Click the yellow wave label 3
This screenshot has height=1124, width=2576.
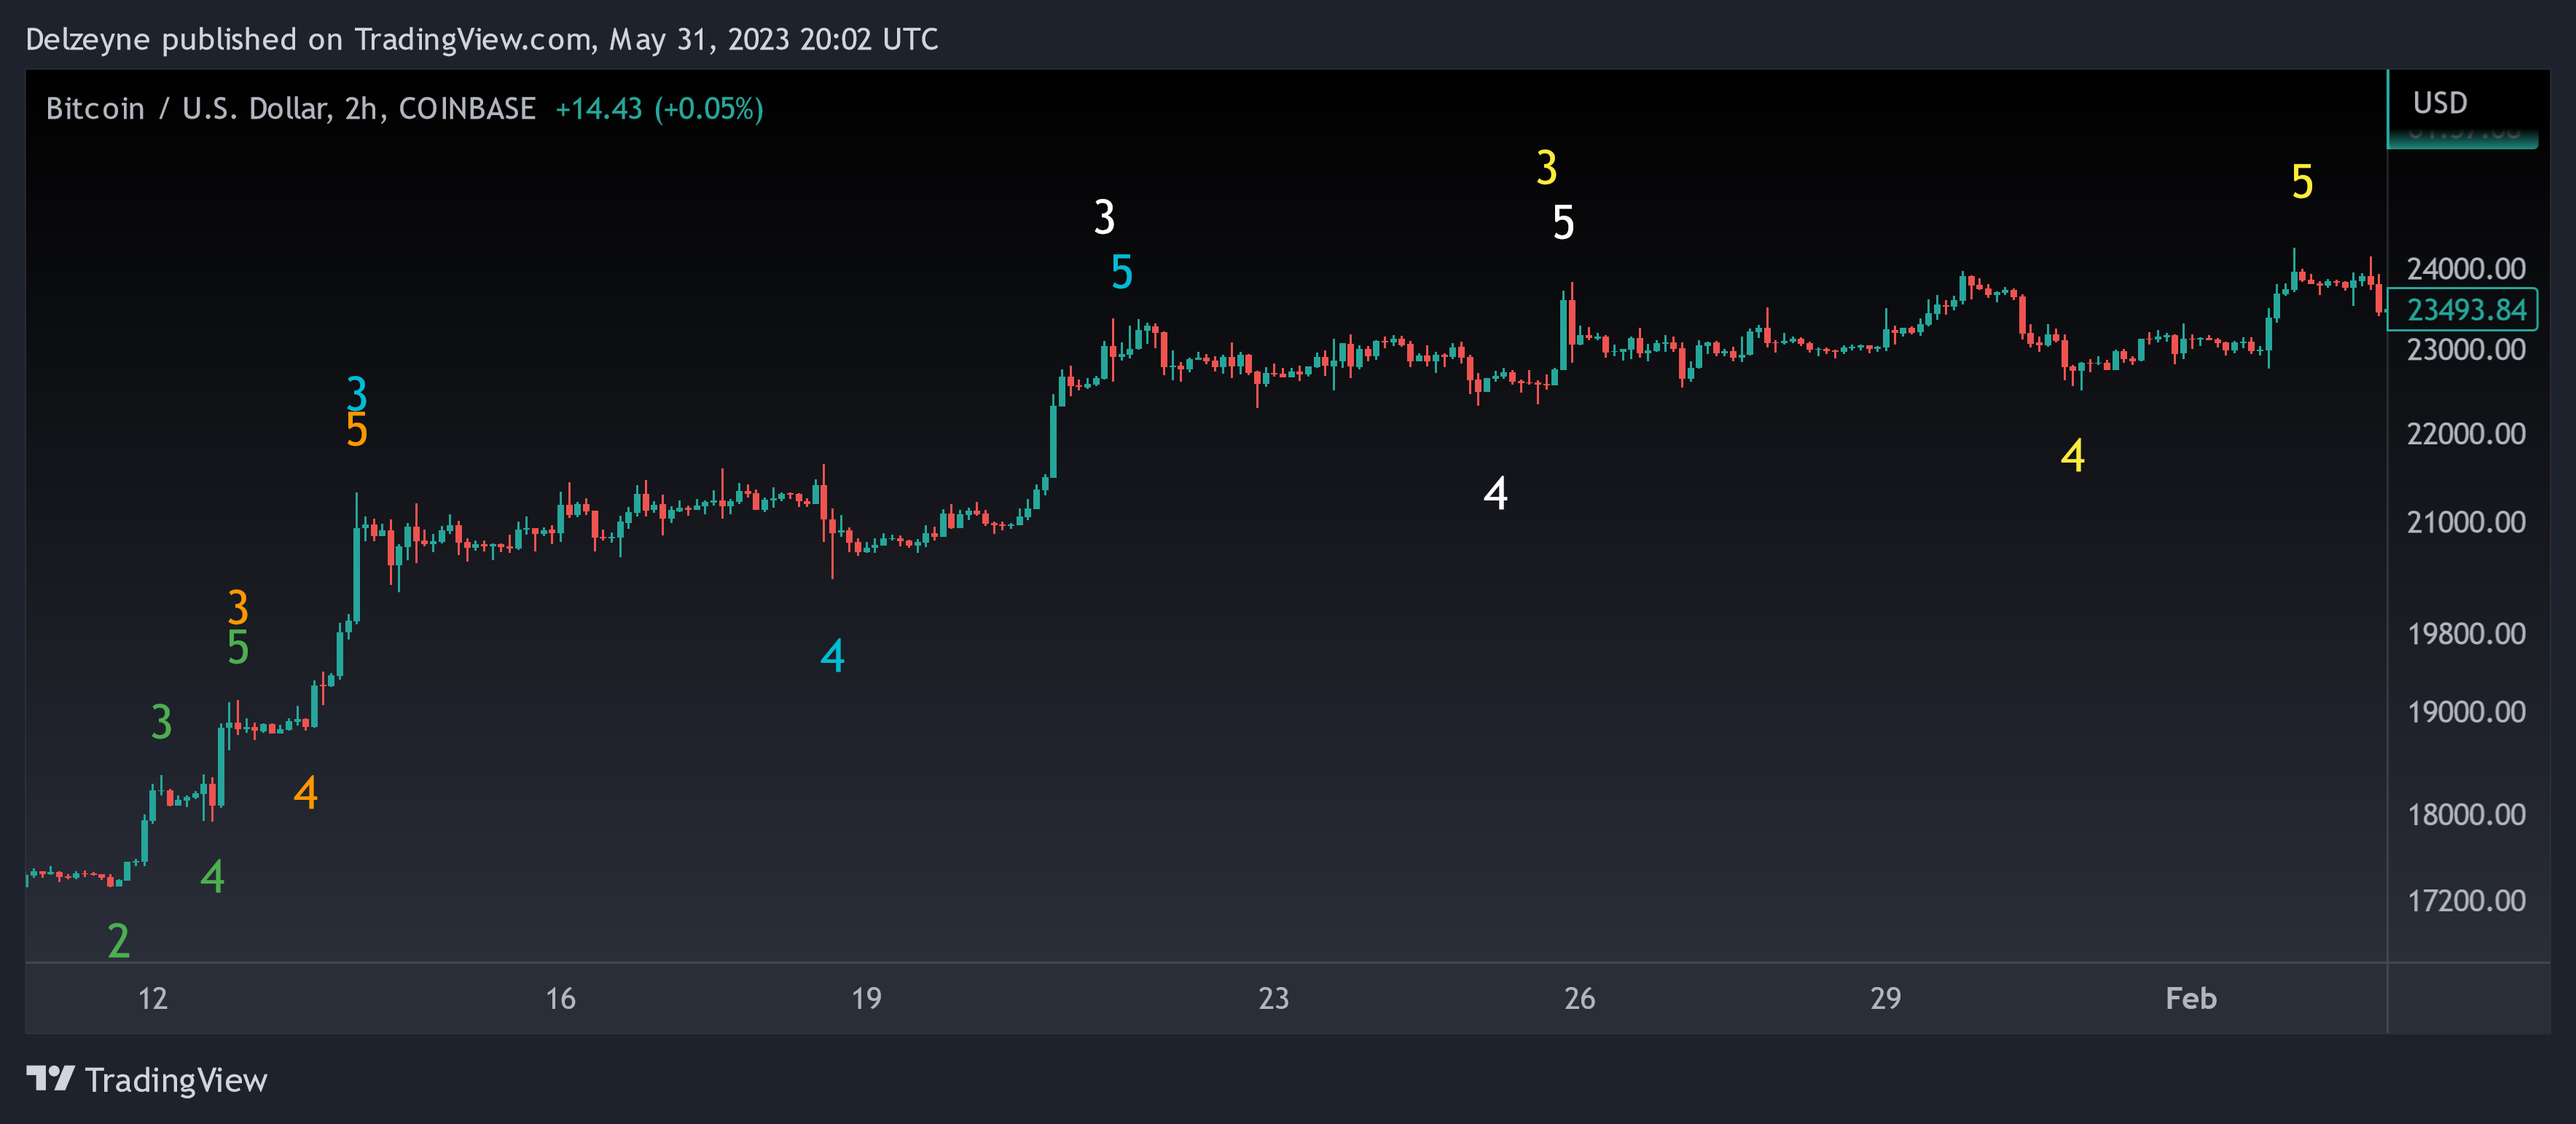1547,167
